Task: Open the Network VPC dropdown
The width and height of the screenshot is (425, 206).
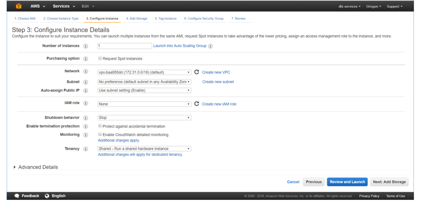Action: (x=144, y=72)
